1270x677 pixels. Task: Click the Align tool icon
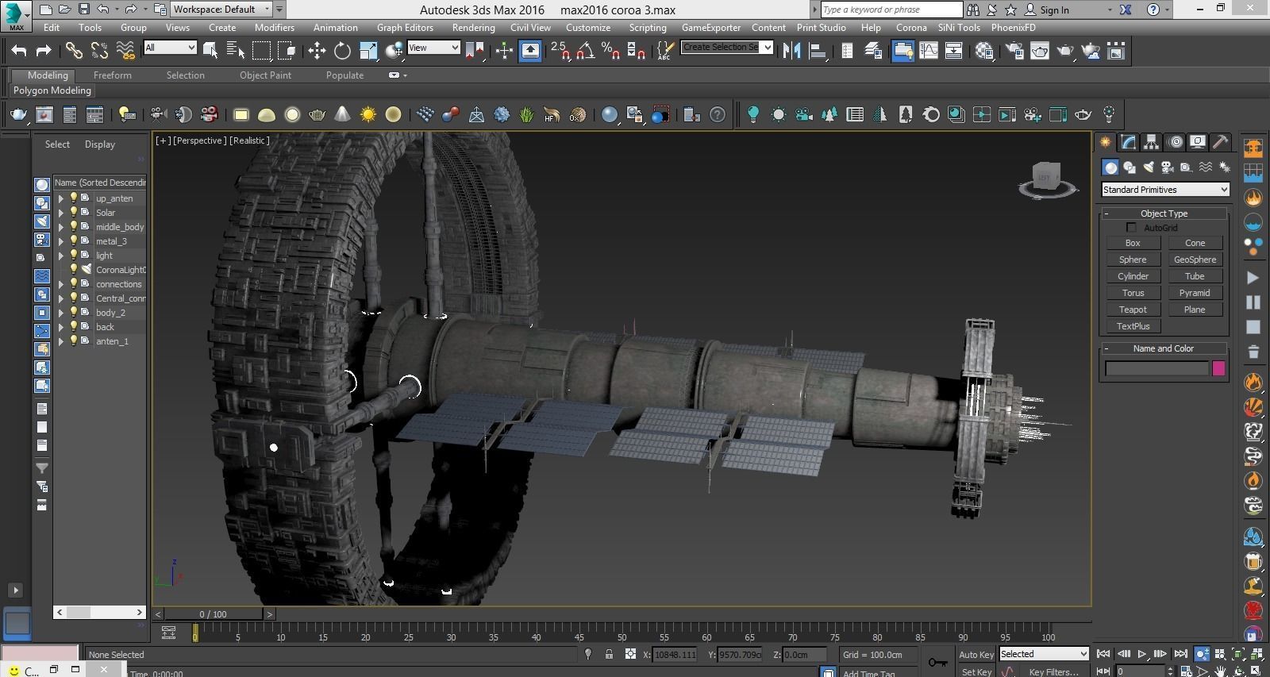point(817,51)
